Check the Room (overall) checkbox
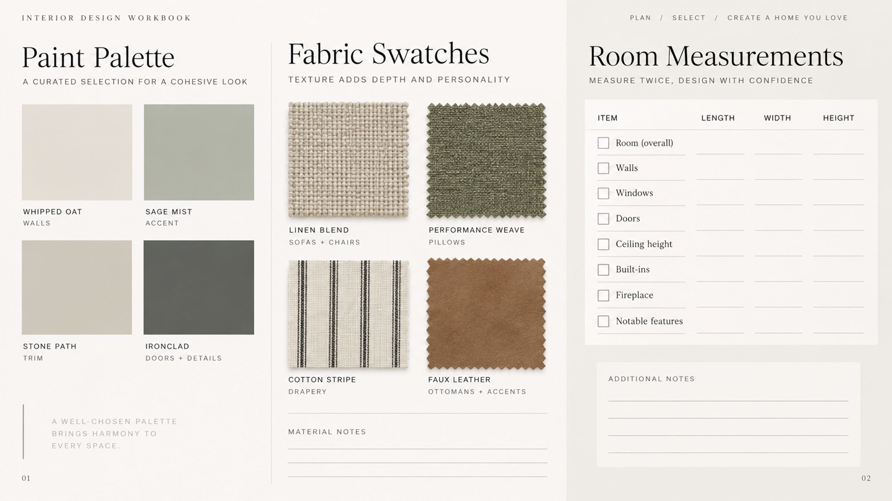Screen dimensions: 892x501 [603, 143]
